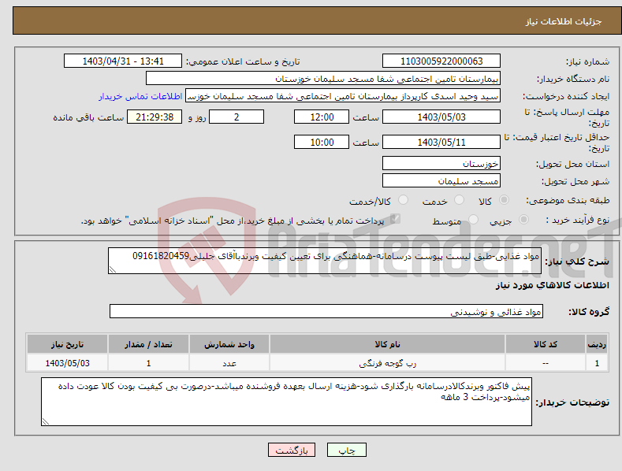
Task: Click the کد کالا column header
Action: (545, 344)
